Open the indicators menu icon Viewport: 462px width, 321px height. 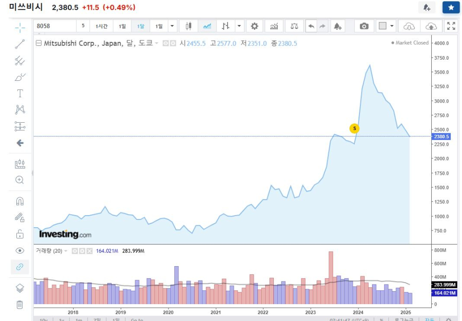coord(274,26)
